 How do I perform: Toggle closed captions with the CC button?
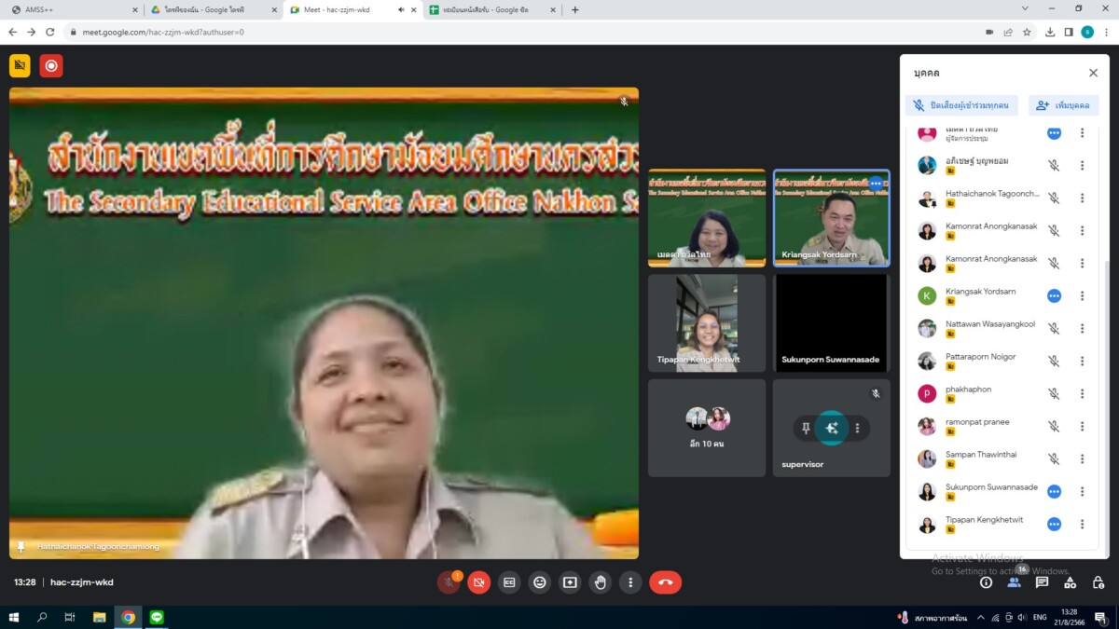point(509,582)
